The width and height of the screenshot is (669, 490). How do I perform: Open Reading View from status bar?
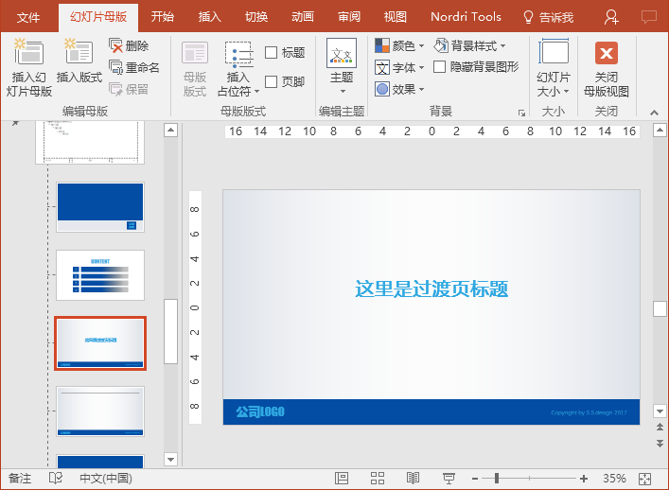tap(413, 478)
